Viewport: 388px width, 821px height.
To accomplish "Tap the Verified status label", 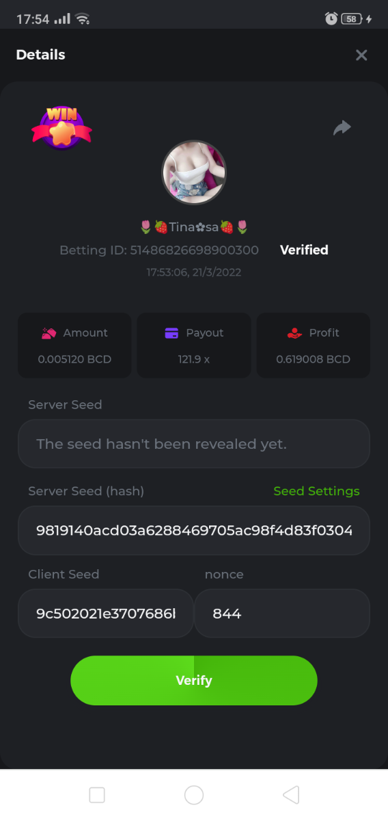I will tap(304, 250).
